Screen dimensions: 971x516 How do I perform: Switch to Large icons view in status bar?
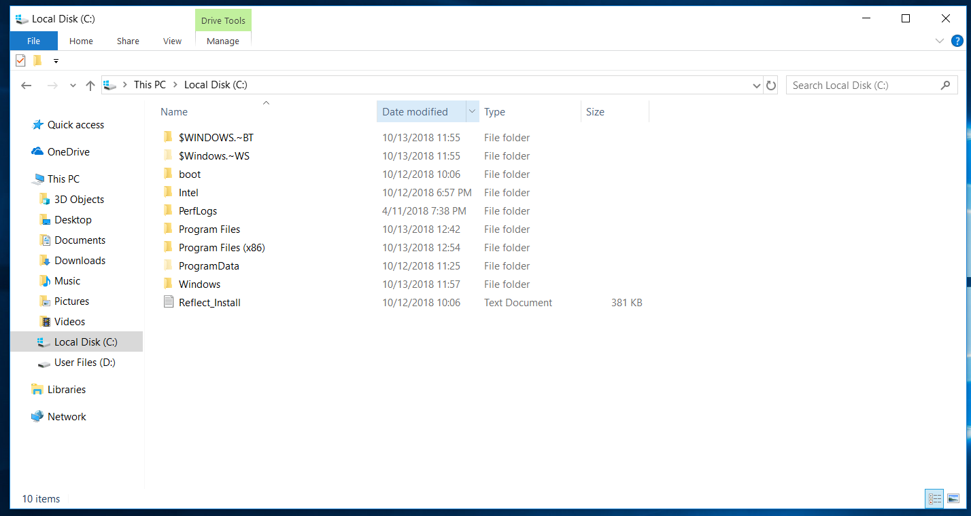(x=953, y=499)
